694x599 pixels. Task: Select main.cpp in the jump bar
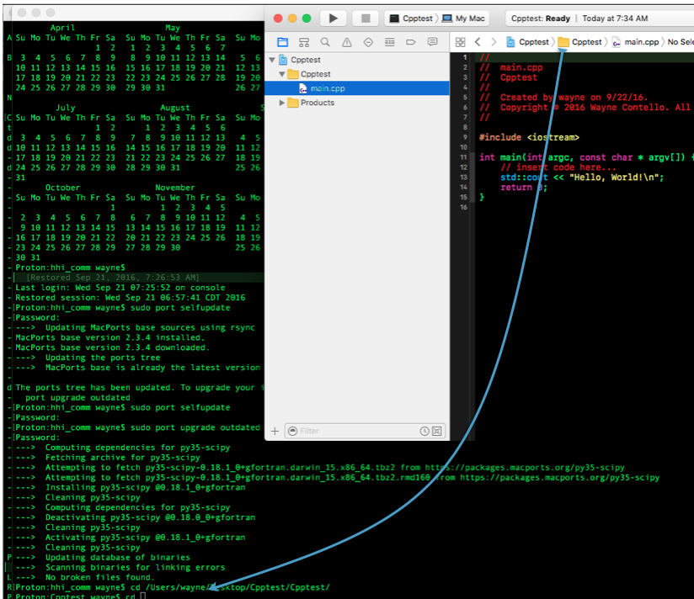[x=641, y=42]
